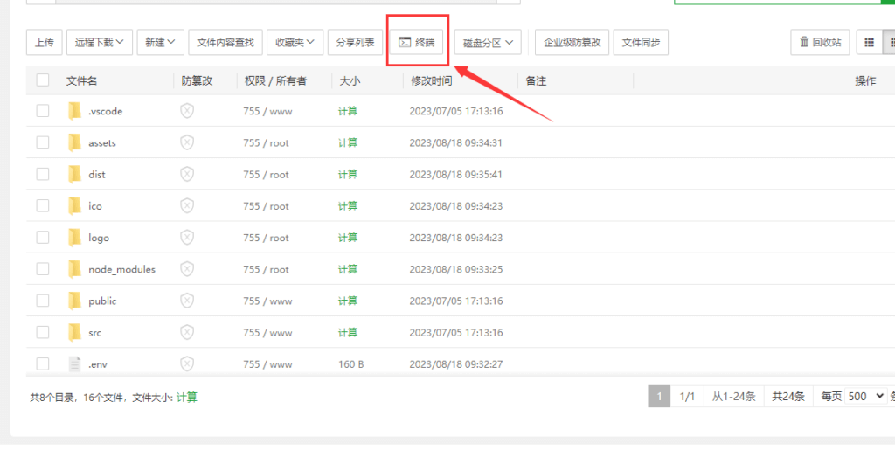Screen dimensions: 895x450
Task: Select the dist folder checkbox
Action: [43, 174]
